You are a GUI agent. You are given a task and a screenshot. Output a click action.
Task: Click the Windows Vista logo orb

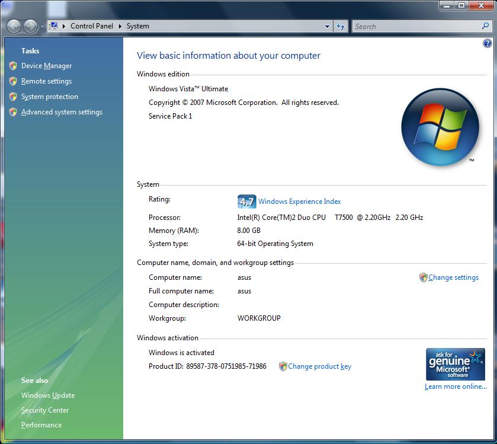tap(440, 127)
